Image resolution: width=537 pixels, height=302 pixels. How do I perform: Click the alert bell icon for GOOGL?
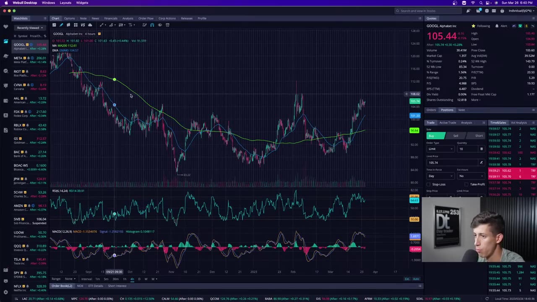tap(497, 26)
